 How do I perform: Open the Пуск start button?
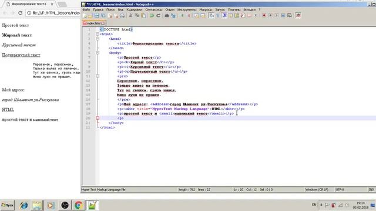[8, 205]
